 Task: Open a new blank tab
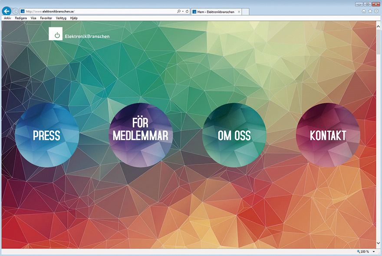(x=246, y=12)
